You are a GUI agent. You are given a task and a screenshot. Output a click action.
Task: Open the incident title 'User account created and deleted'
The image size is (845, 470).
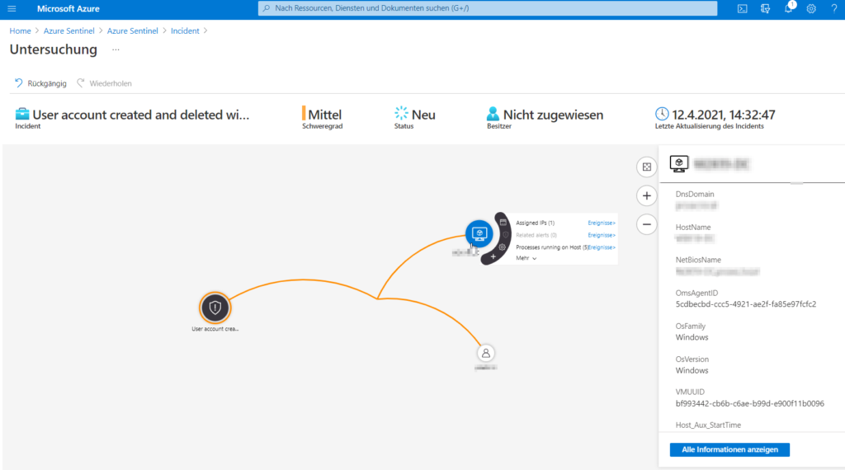pos(140,115)
